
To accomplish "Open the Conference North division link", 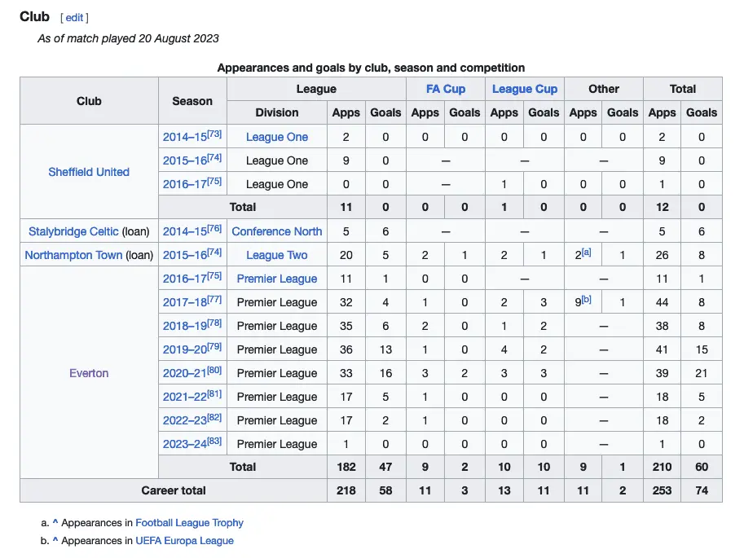I will pos(276,231).
